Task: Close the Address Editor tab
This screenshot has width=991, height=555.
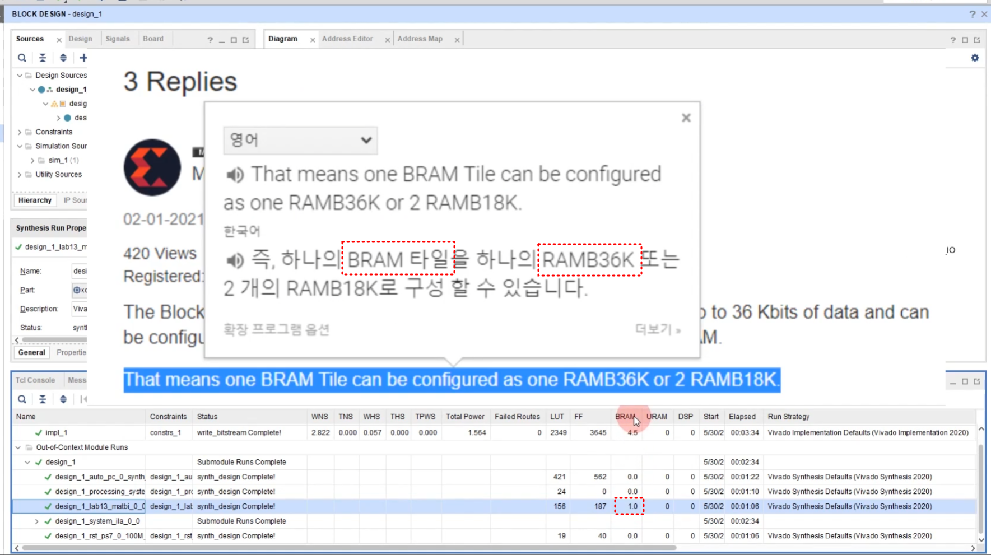Action: pyautogui.click(x=387, y=40)
